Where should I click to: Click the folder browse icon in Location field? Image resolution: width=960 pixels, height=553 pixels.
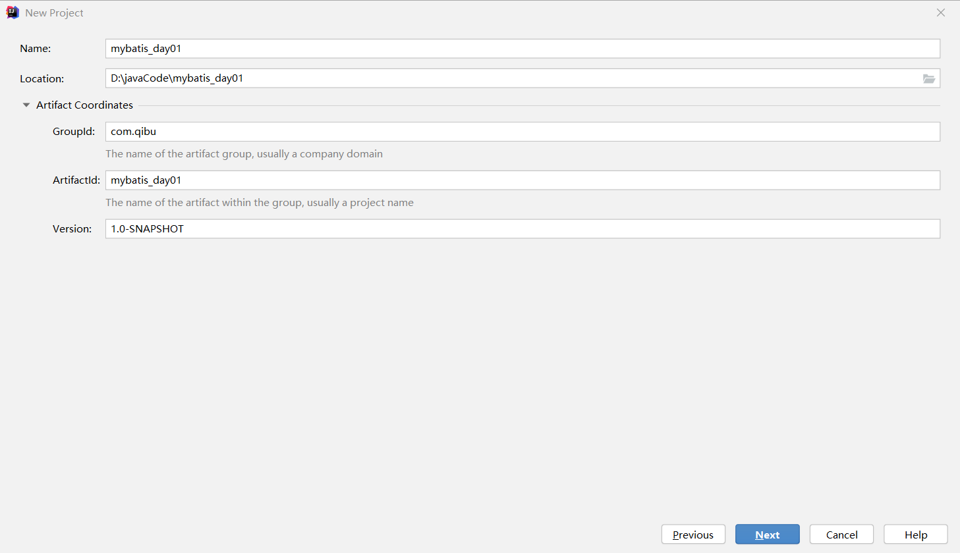pos(928,78)
